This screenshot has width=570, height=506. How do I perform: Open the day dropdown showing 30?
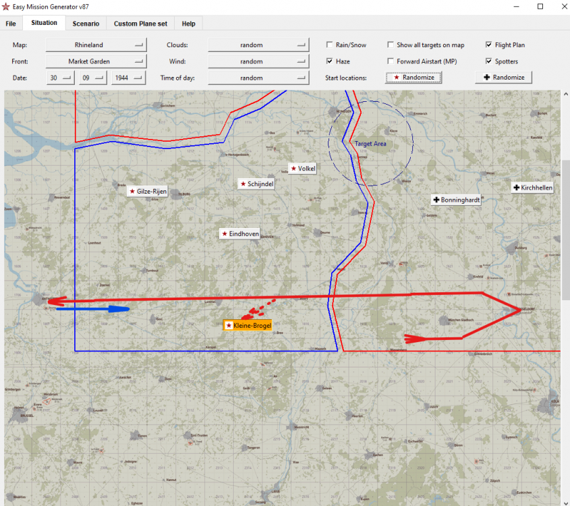[60, 78]
